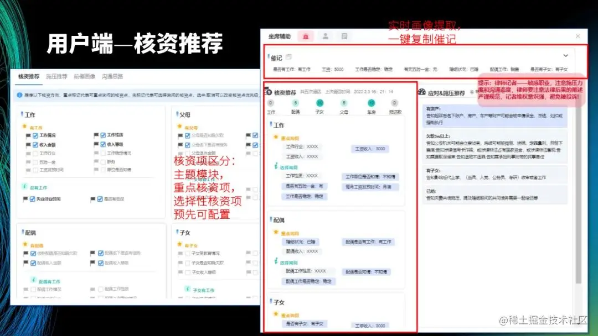Click the 工资收入: 3000 tag

pyautogui.click(x=370, y=149)
